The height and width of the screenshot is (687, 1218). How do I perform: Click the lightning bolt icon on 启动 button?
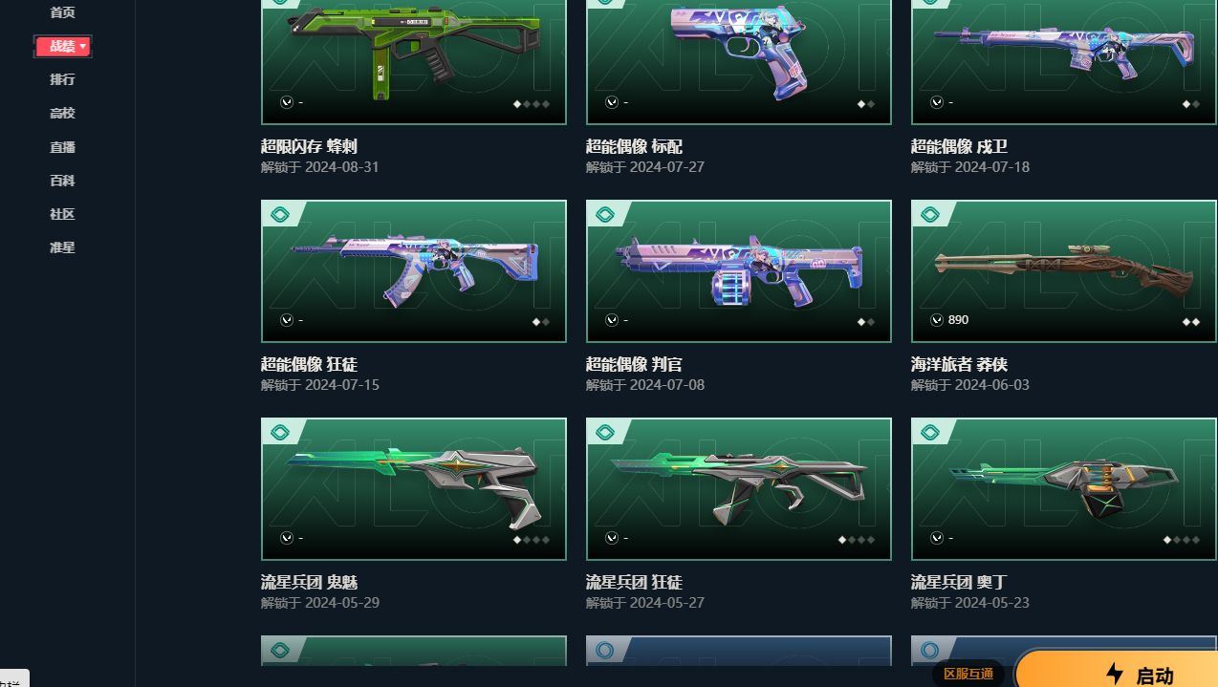pos(1115,674)
